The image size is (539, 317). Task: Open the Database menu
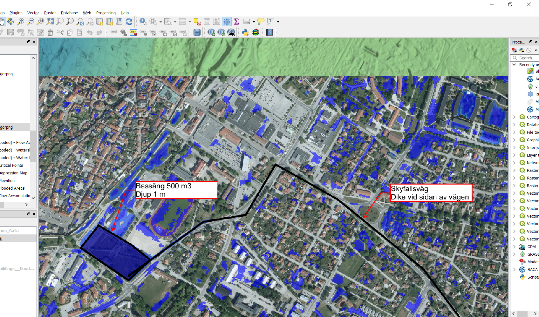coord(69,13)
